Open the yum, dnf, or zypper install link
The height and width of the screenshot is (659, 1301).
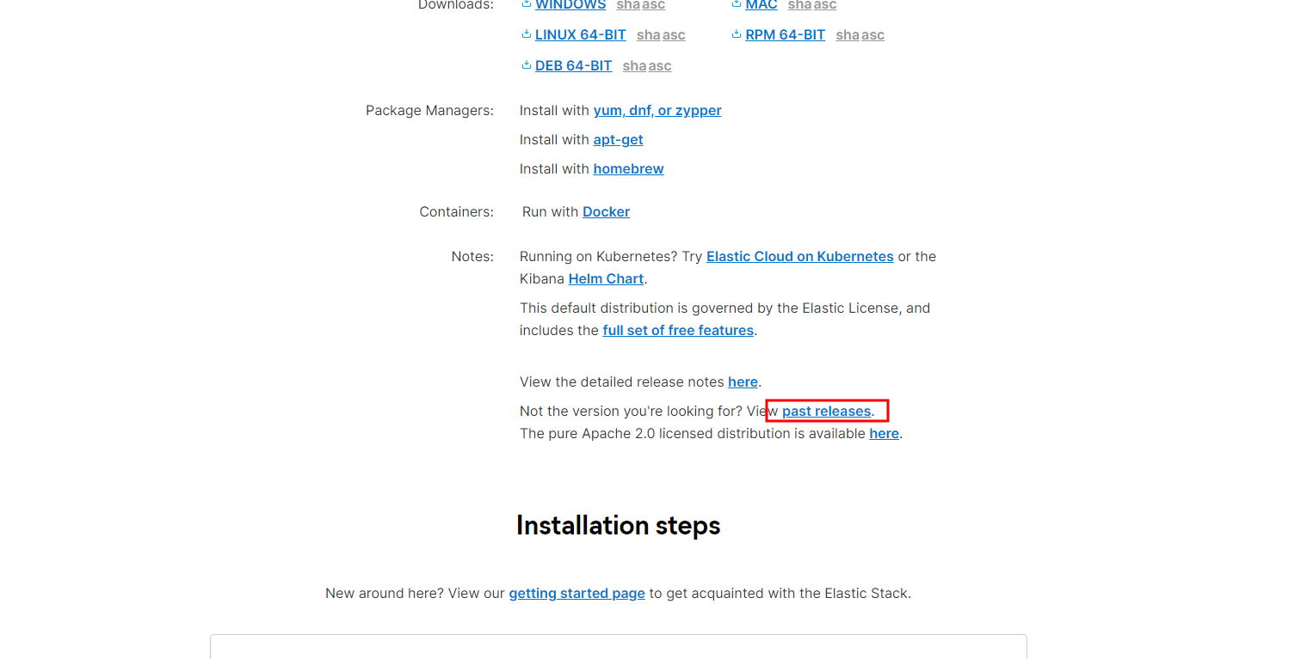coord(657,111)
